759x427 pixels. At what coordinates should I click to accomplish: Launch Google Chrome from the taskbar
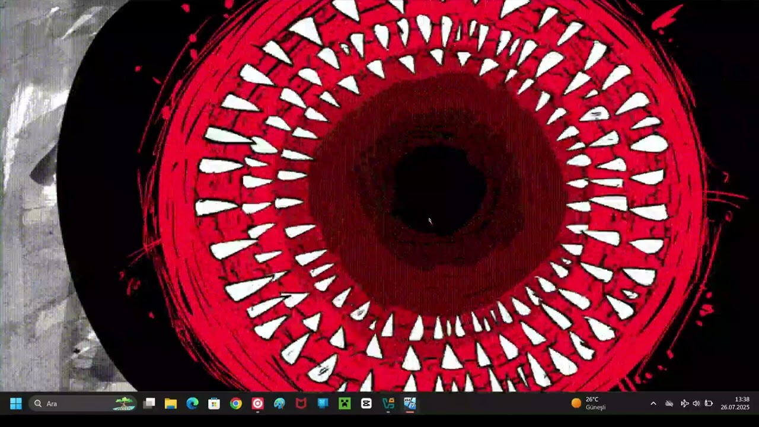tap(236, 404)
